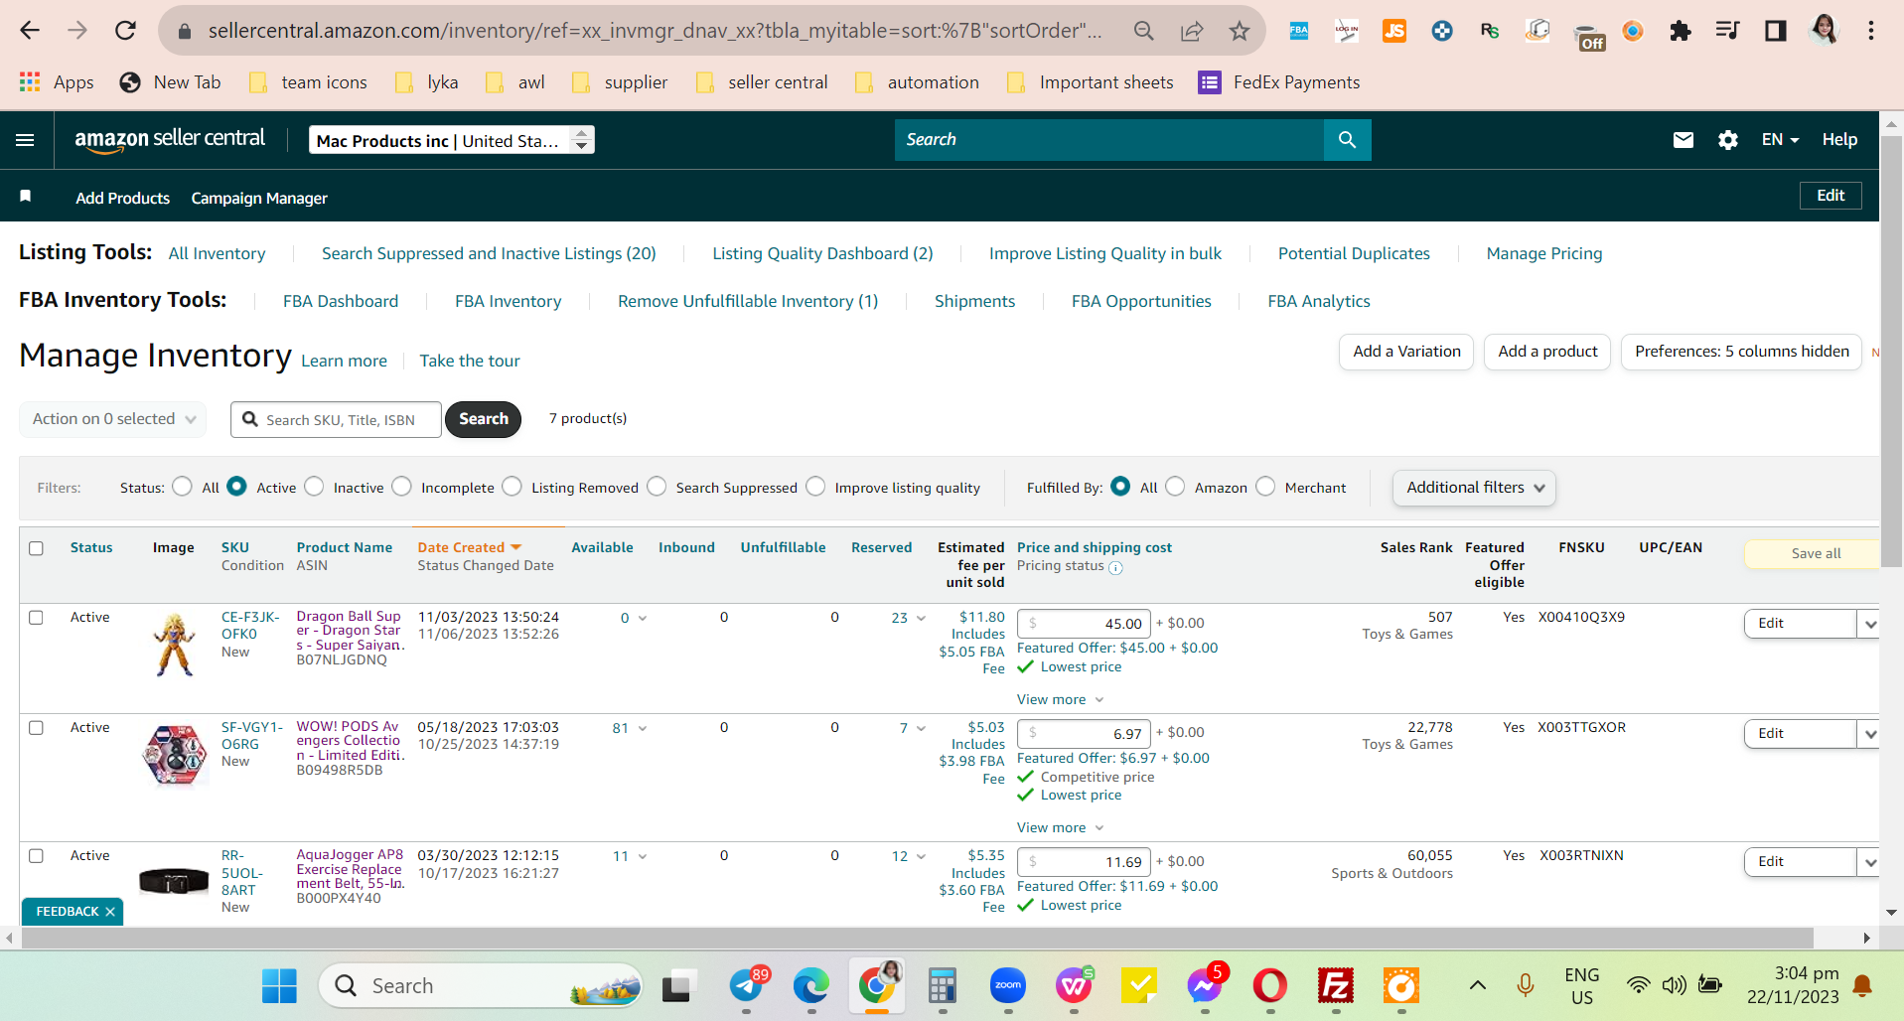Expand Edit dropdown arrow for the Dragon Ball row
This screenshot has width=1904, height=1021.
[1870, 624]
